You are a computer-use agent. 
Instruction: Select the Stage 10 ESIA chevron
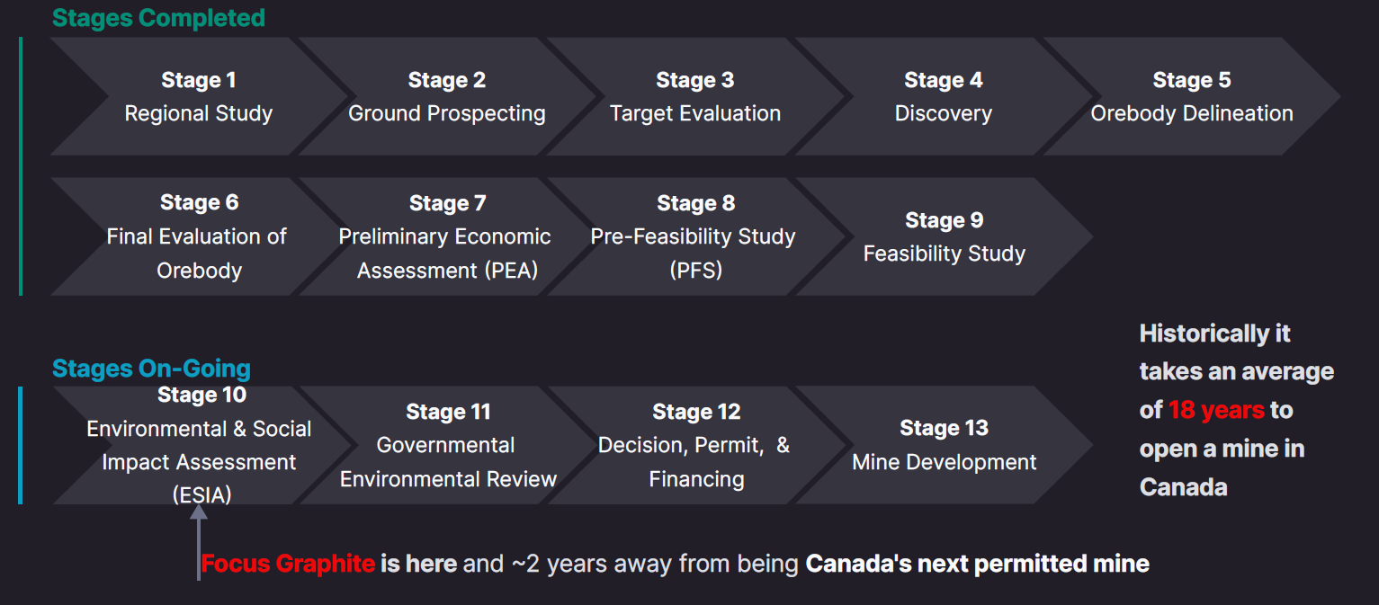click(199, 445)
